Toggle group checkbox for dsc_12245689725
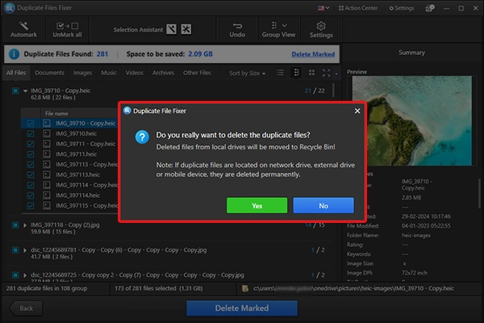484x323 pixels. (15, 275)
